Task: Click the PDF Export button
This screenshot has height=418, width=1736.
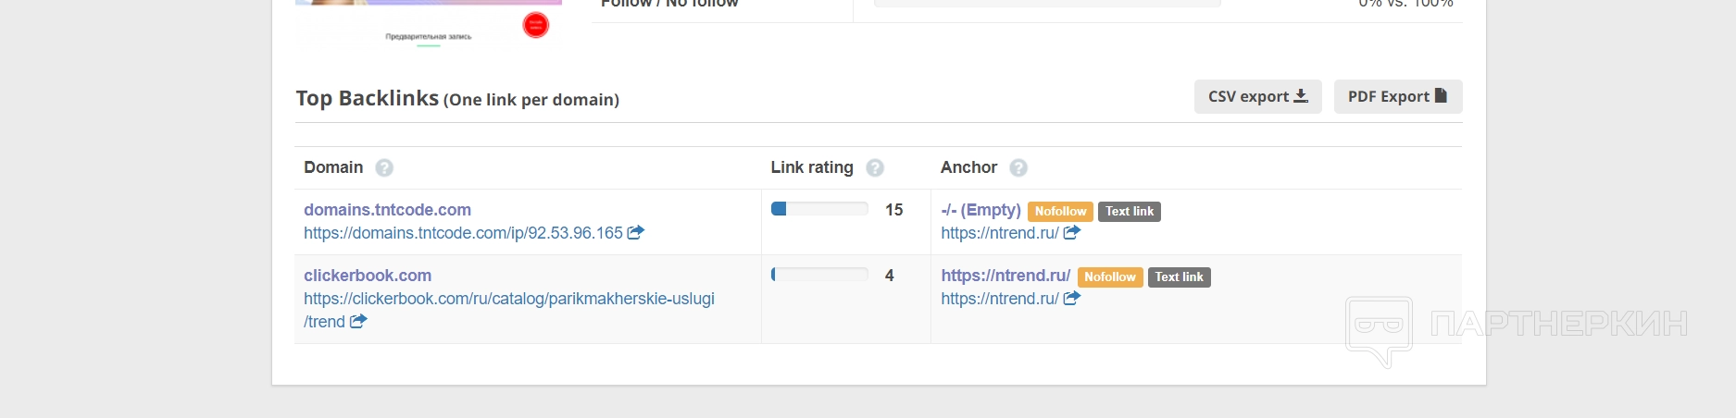Action: click(1397, 96)
